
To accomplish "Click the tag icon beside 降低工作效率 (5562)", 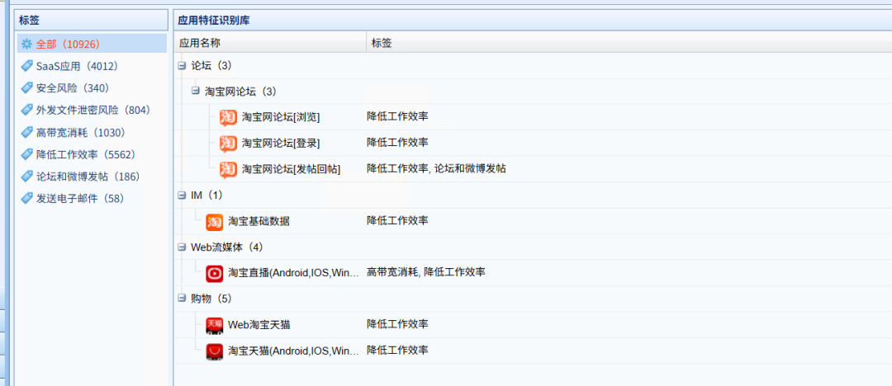I will 26,154.
